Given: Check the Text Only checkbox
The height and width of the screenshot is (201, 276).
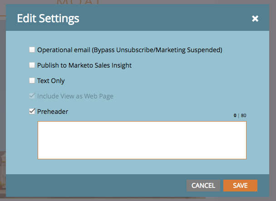Looking at the screenshot, I should click(32, 81).
